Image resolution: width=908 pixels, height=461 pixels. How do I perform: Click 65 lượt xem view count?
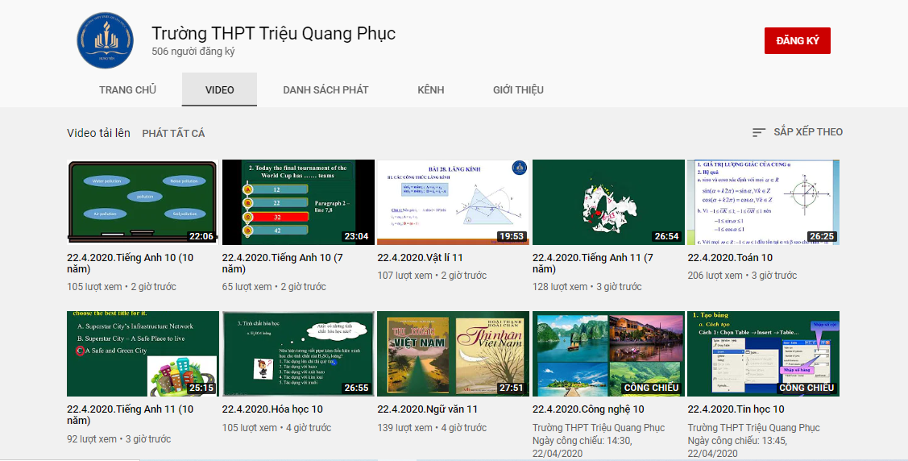[x=247, y=287]
